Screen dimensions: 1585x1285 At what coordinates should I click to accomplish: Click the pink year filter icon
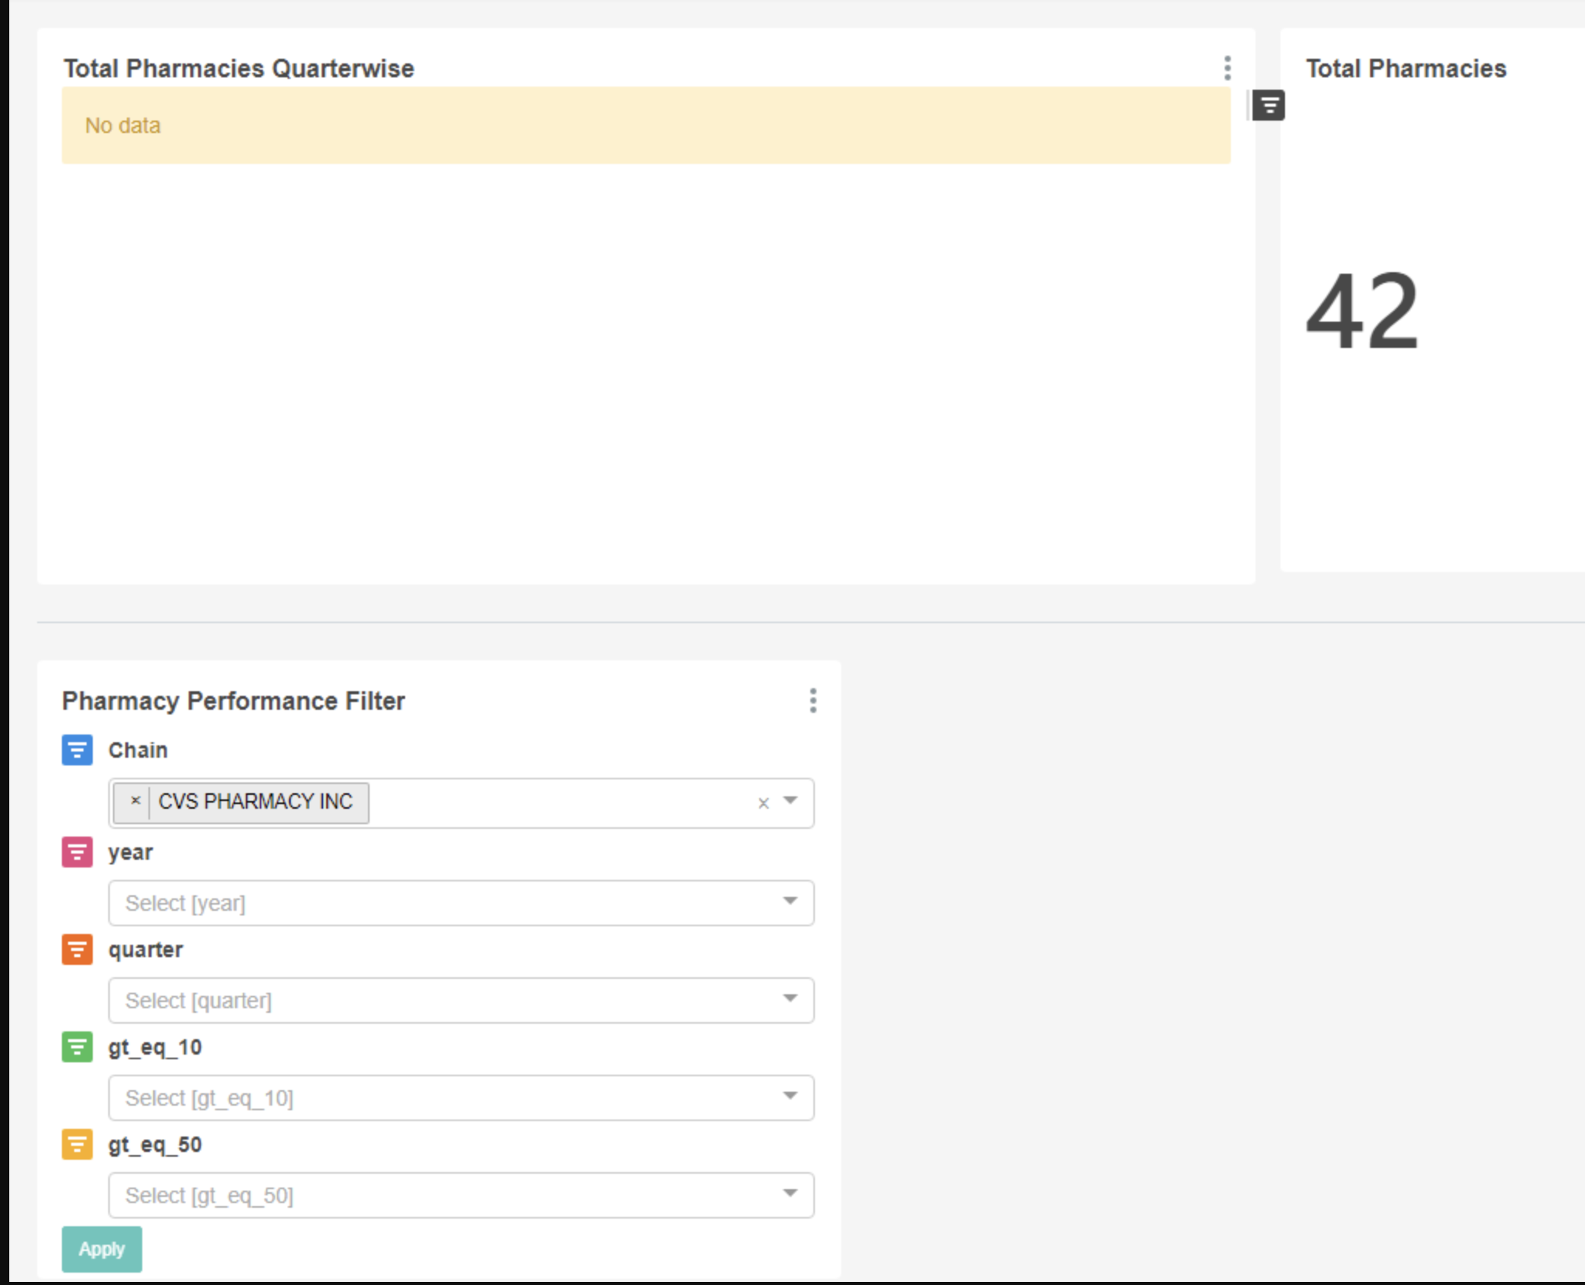coord(77,851)
